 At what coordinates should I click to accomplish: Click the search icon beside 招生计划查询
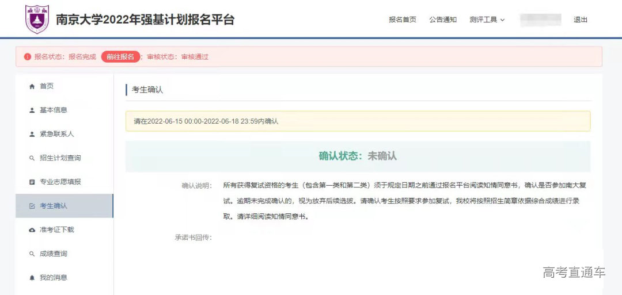click(32, 158)
